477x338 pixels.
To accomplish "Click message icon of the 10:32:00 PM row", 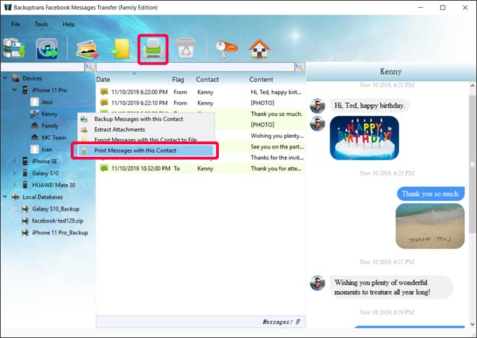I will click(104, 168).
